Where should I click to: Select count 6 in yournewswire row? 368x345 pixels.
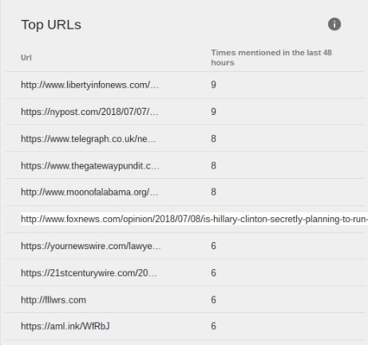tap(213, 246)
